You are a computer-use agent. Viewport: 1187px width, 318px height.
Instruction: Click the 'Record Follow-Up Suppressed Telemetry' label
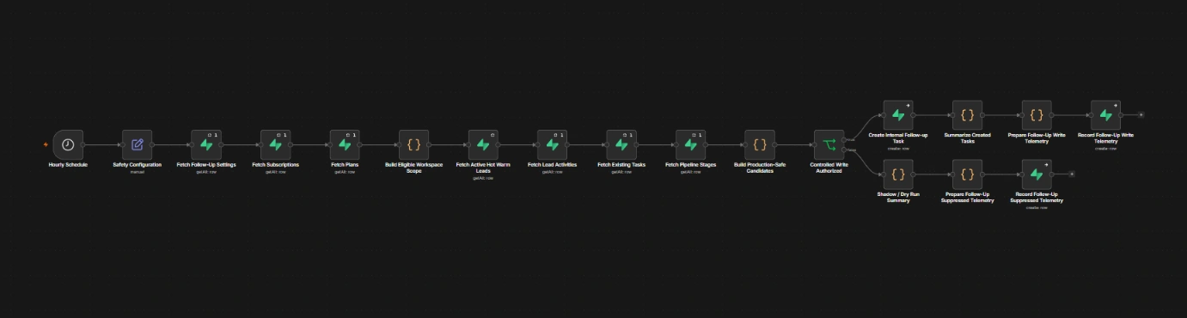tap(1037, 197)
